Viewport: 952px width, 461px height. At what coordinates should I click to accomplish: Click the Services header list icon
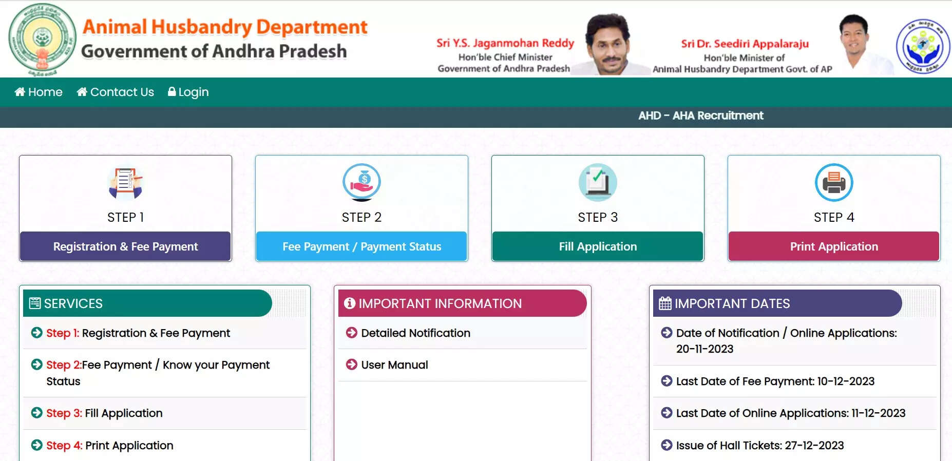35,303
